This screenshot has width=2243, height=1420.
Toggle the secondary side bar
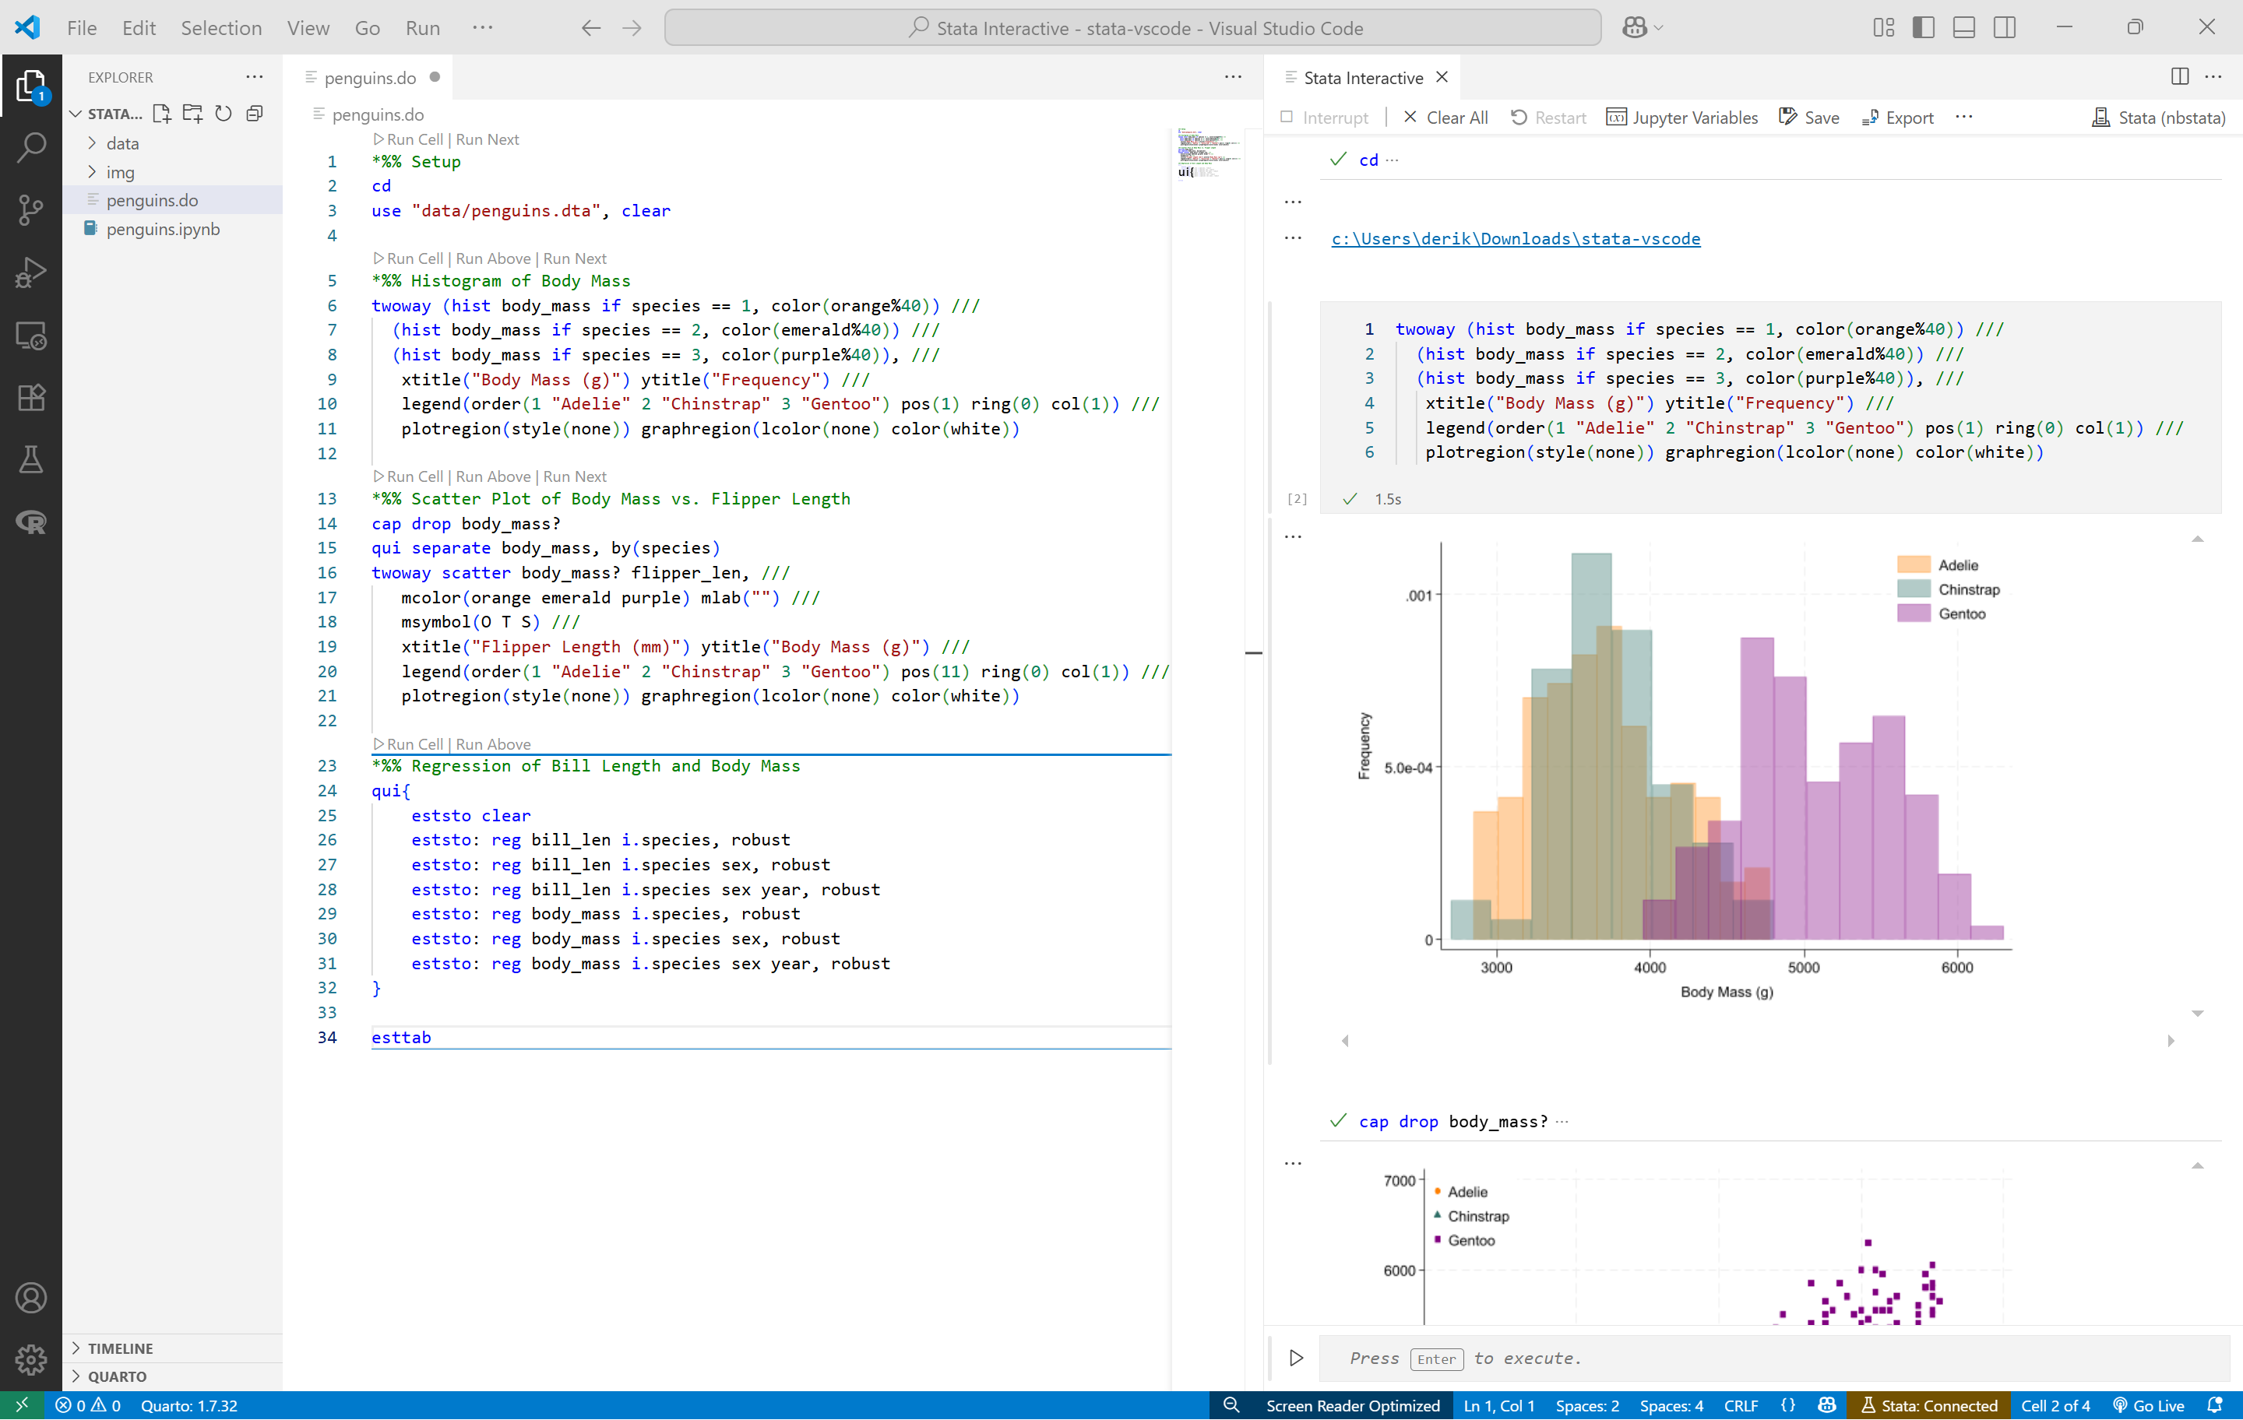coord(2005,28)
